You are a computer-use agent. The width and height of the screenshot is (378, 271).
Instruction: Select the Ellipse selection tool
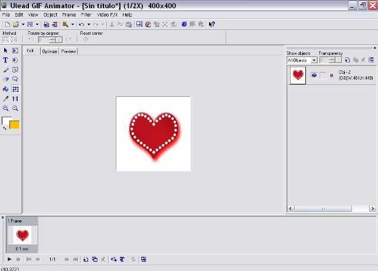[15, 60]
